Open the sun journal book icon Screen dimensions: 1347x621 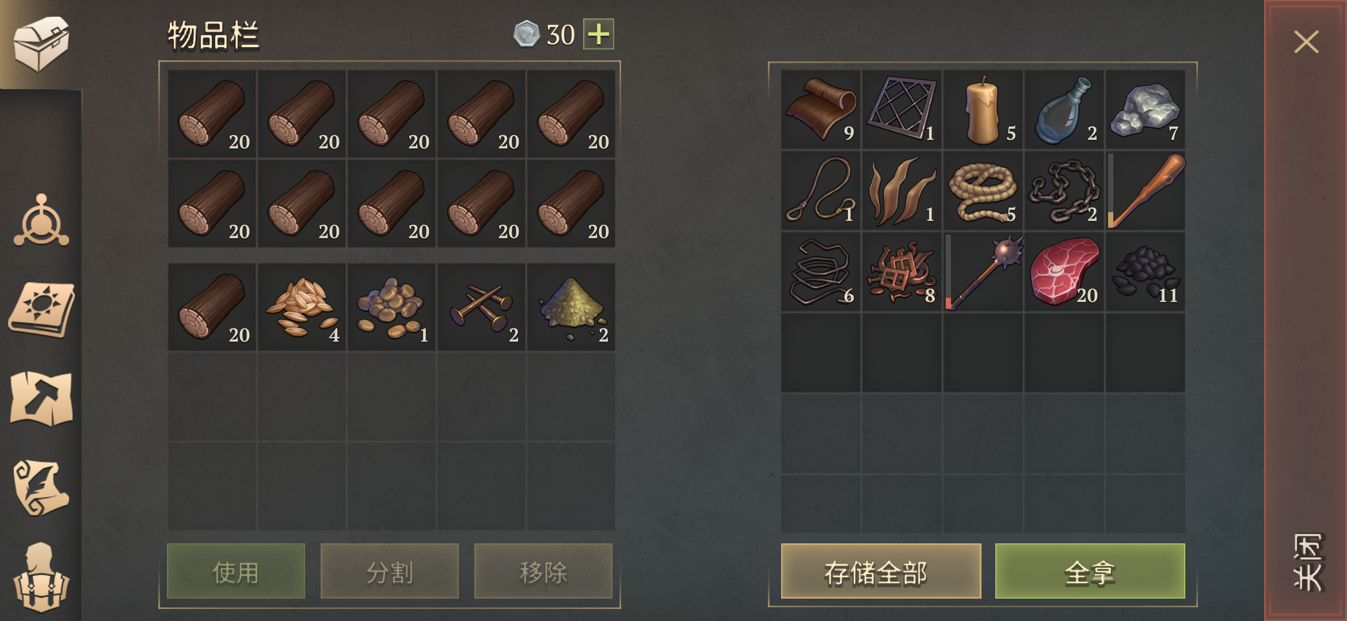(41, 309)
